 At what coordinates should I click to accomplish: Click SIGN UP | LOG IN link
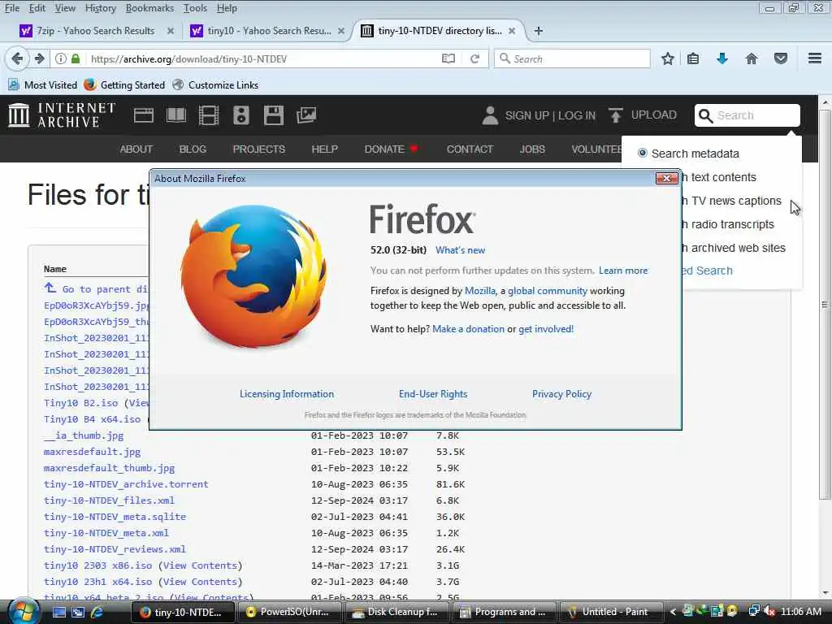tap(550, 115)
